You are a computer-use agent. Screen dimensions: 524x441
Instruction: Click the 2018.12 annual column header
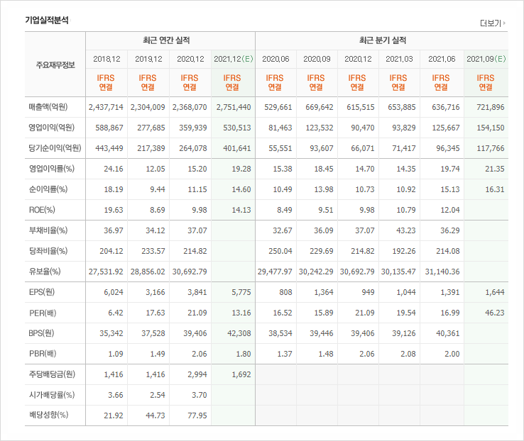pos(107,59)
